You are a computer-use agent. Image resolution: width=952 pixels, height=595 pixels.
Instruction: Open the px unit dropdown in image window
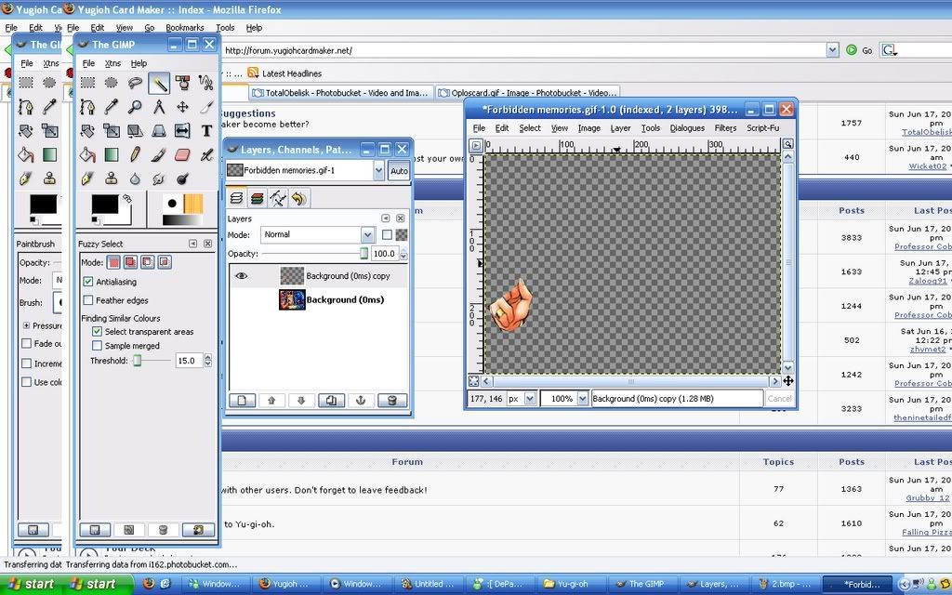tap(530, 398)
